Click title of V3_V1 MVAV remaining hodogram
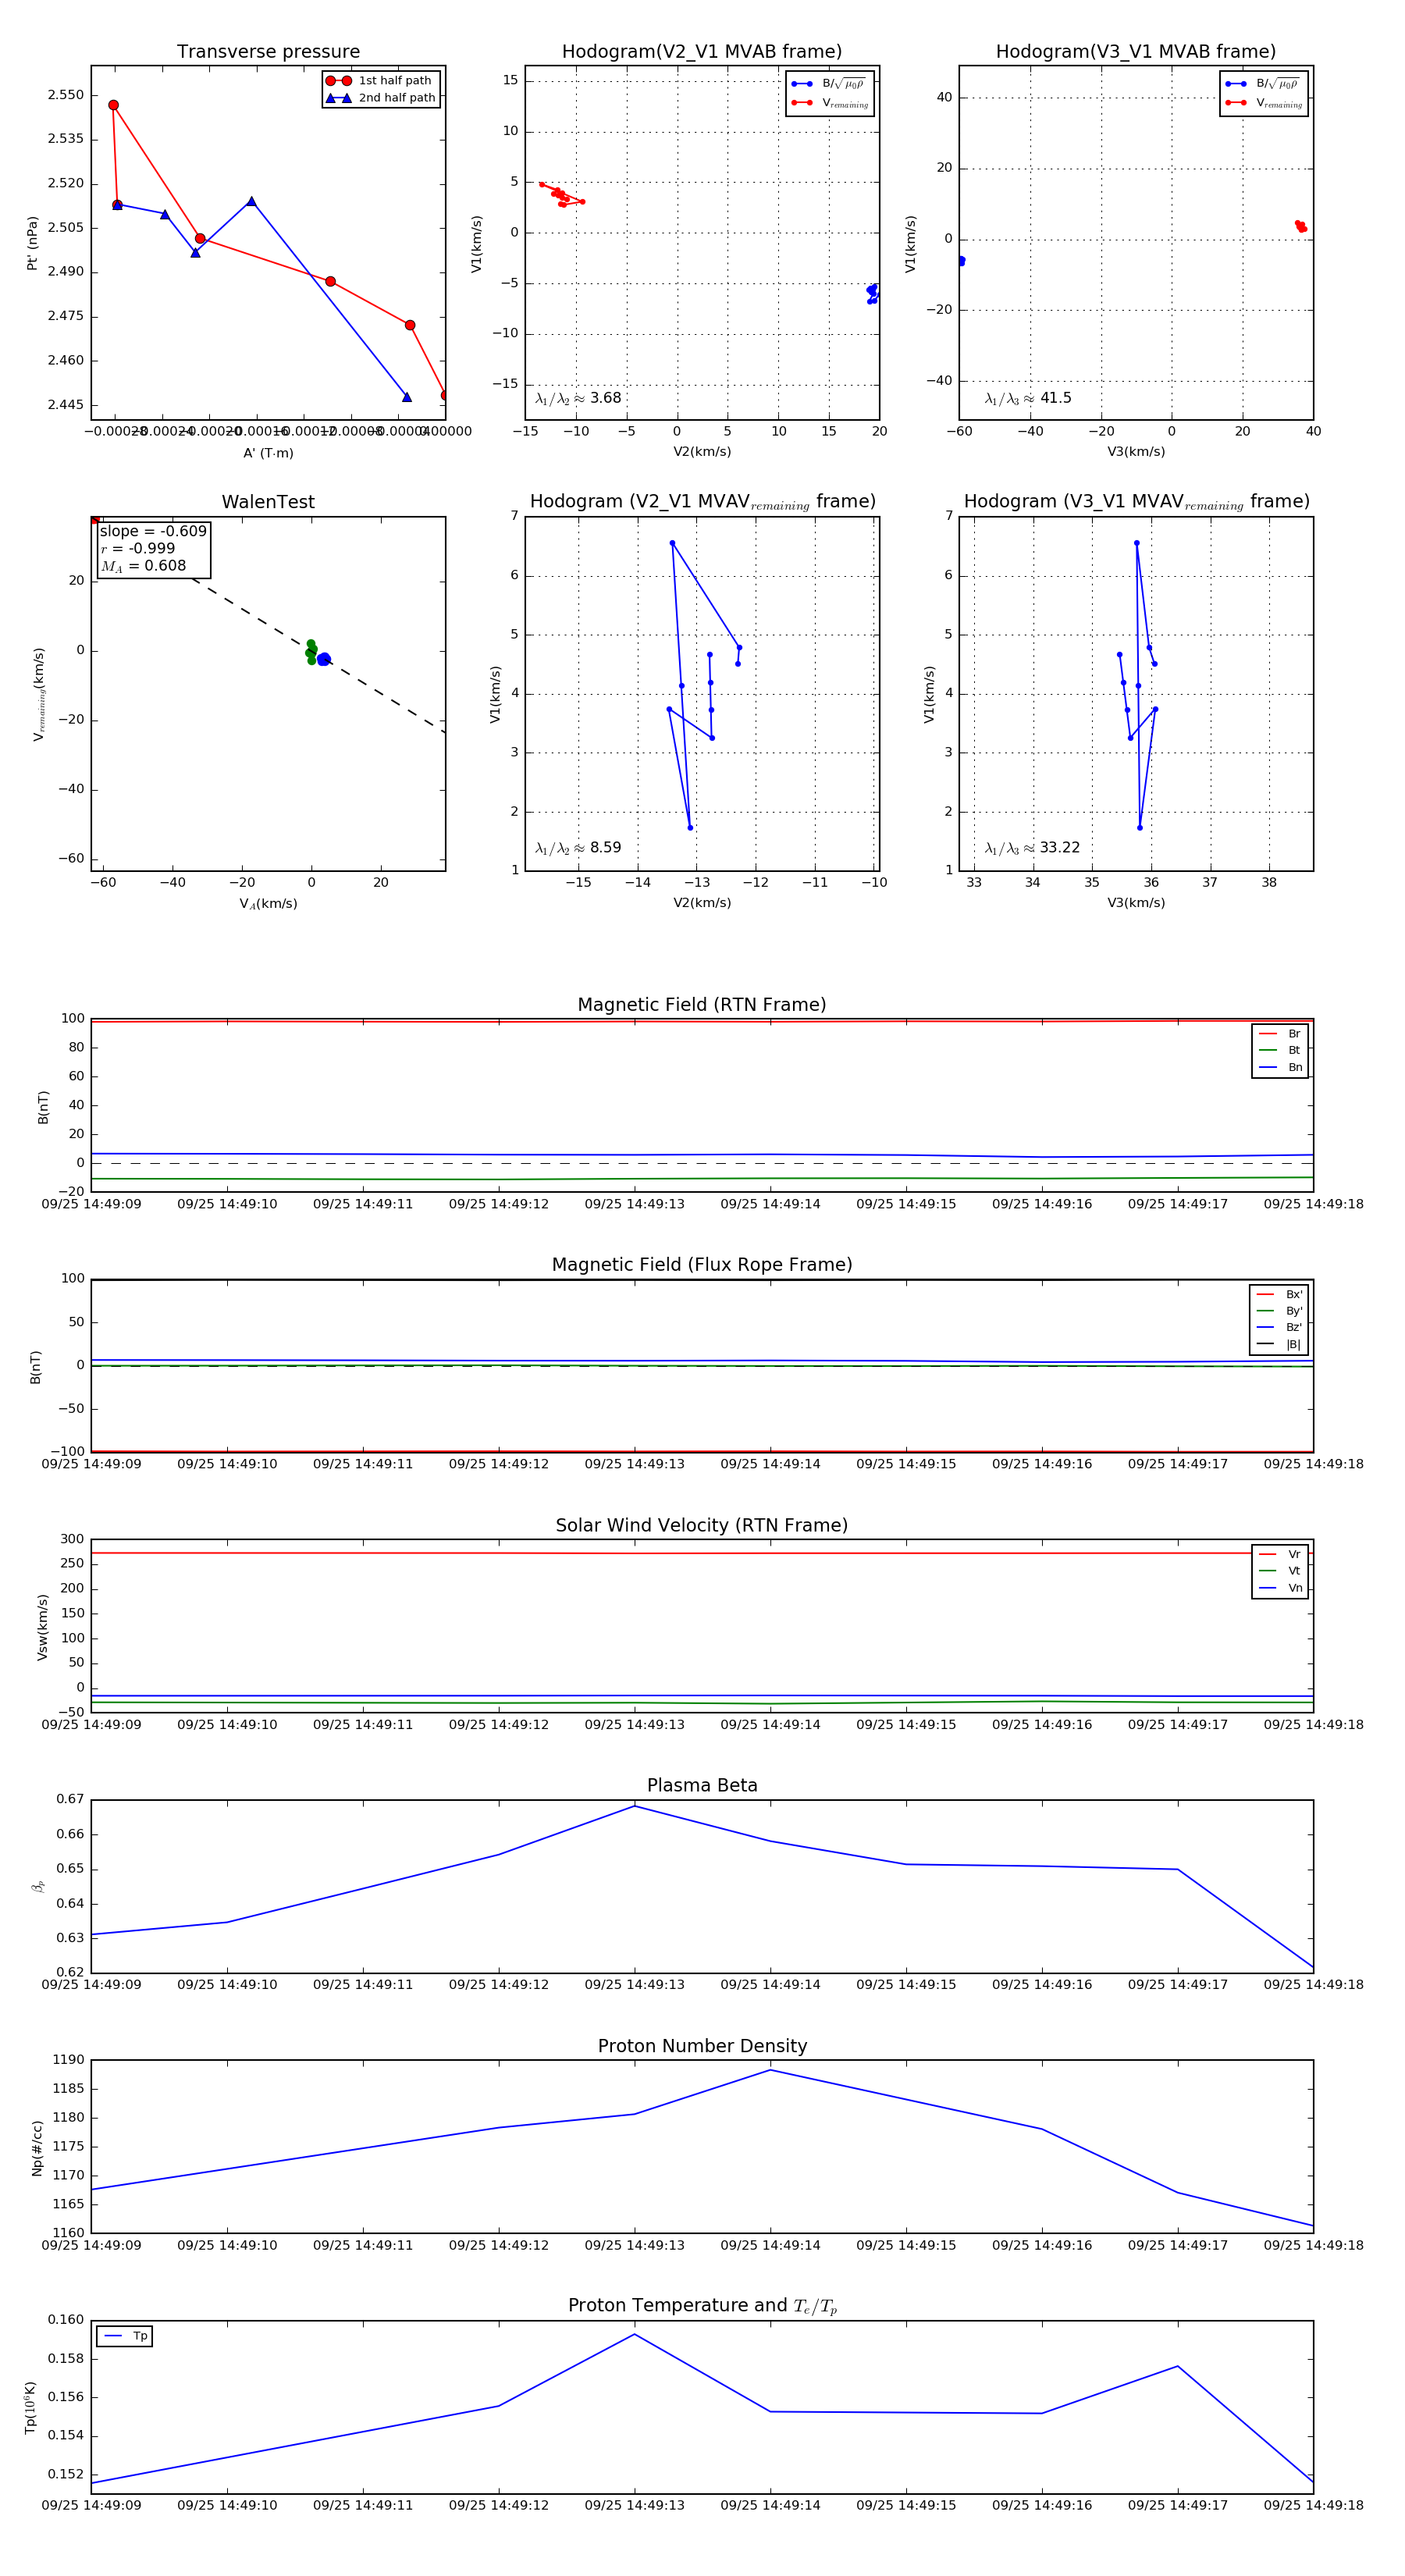The height and width of the screenshot is (2576, 1405). point(1136,502)
